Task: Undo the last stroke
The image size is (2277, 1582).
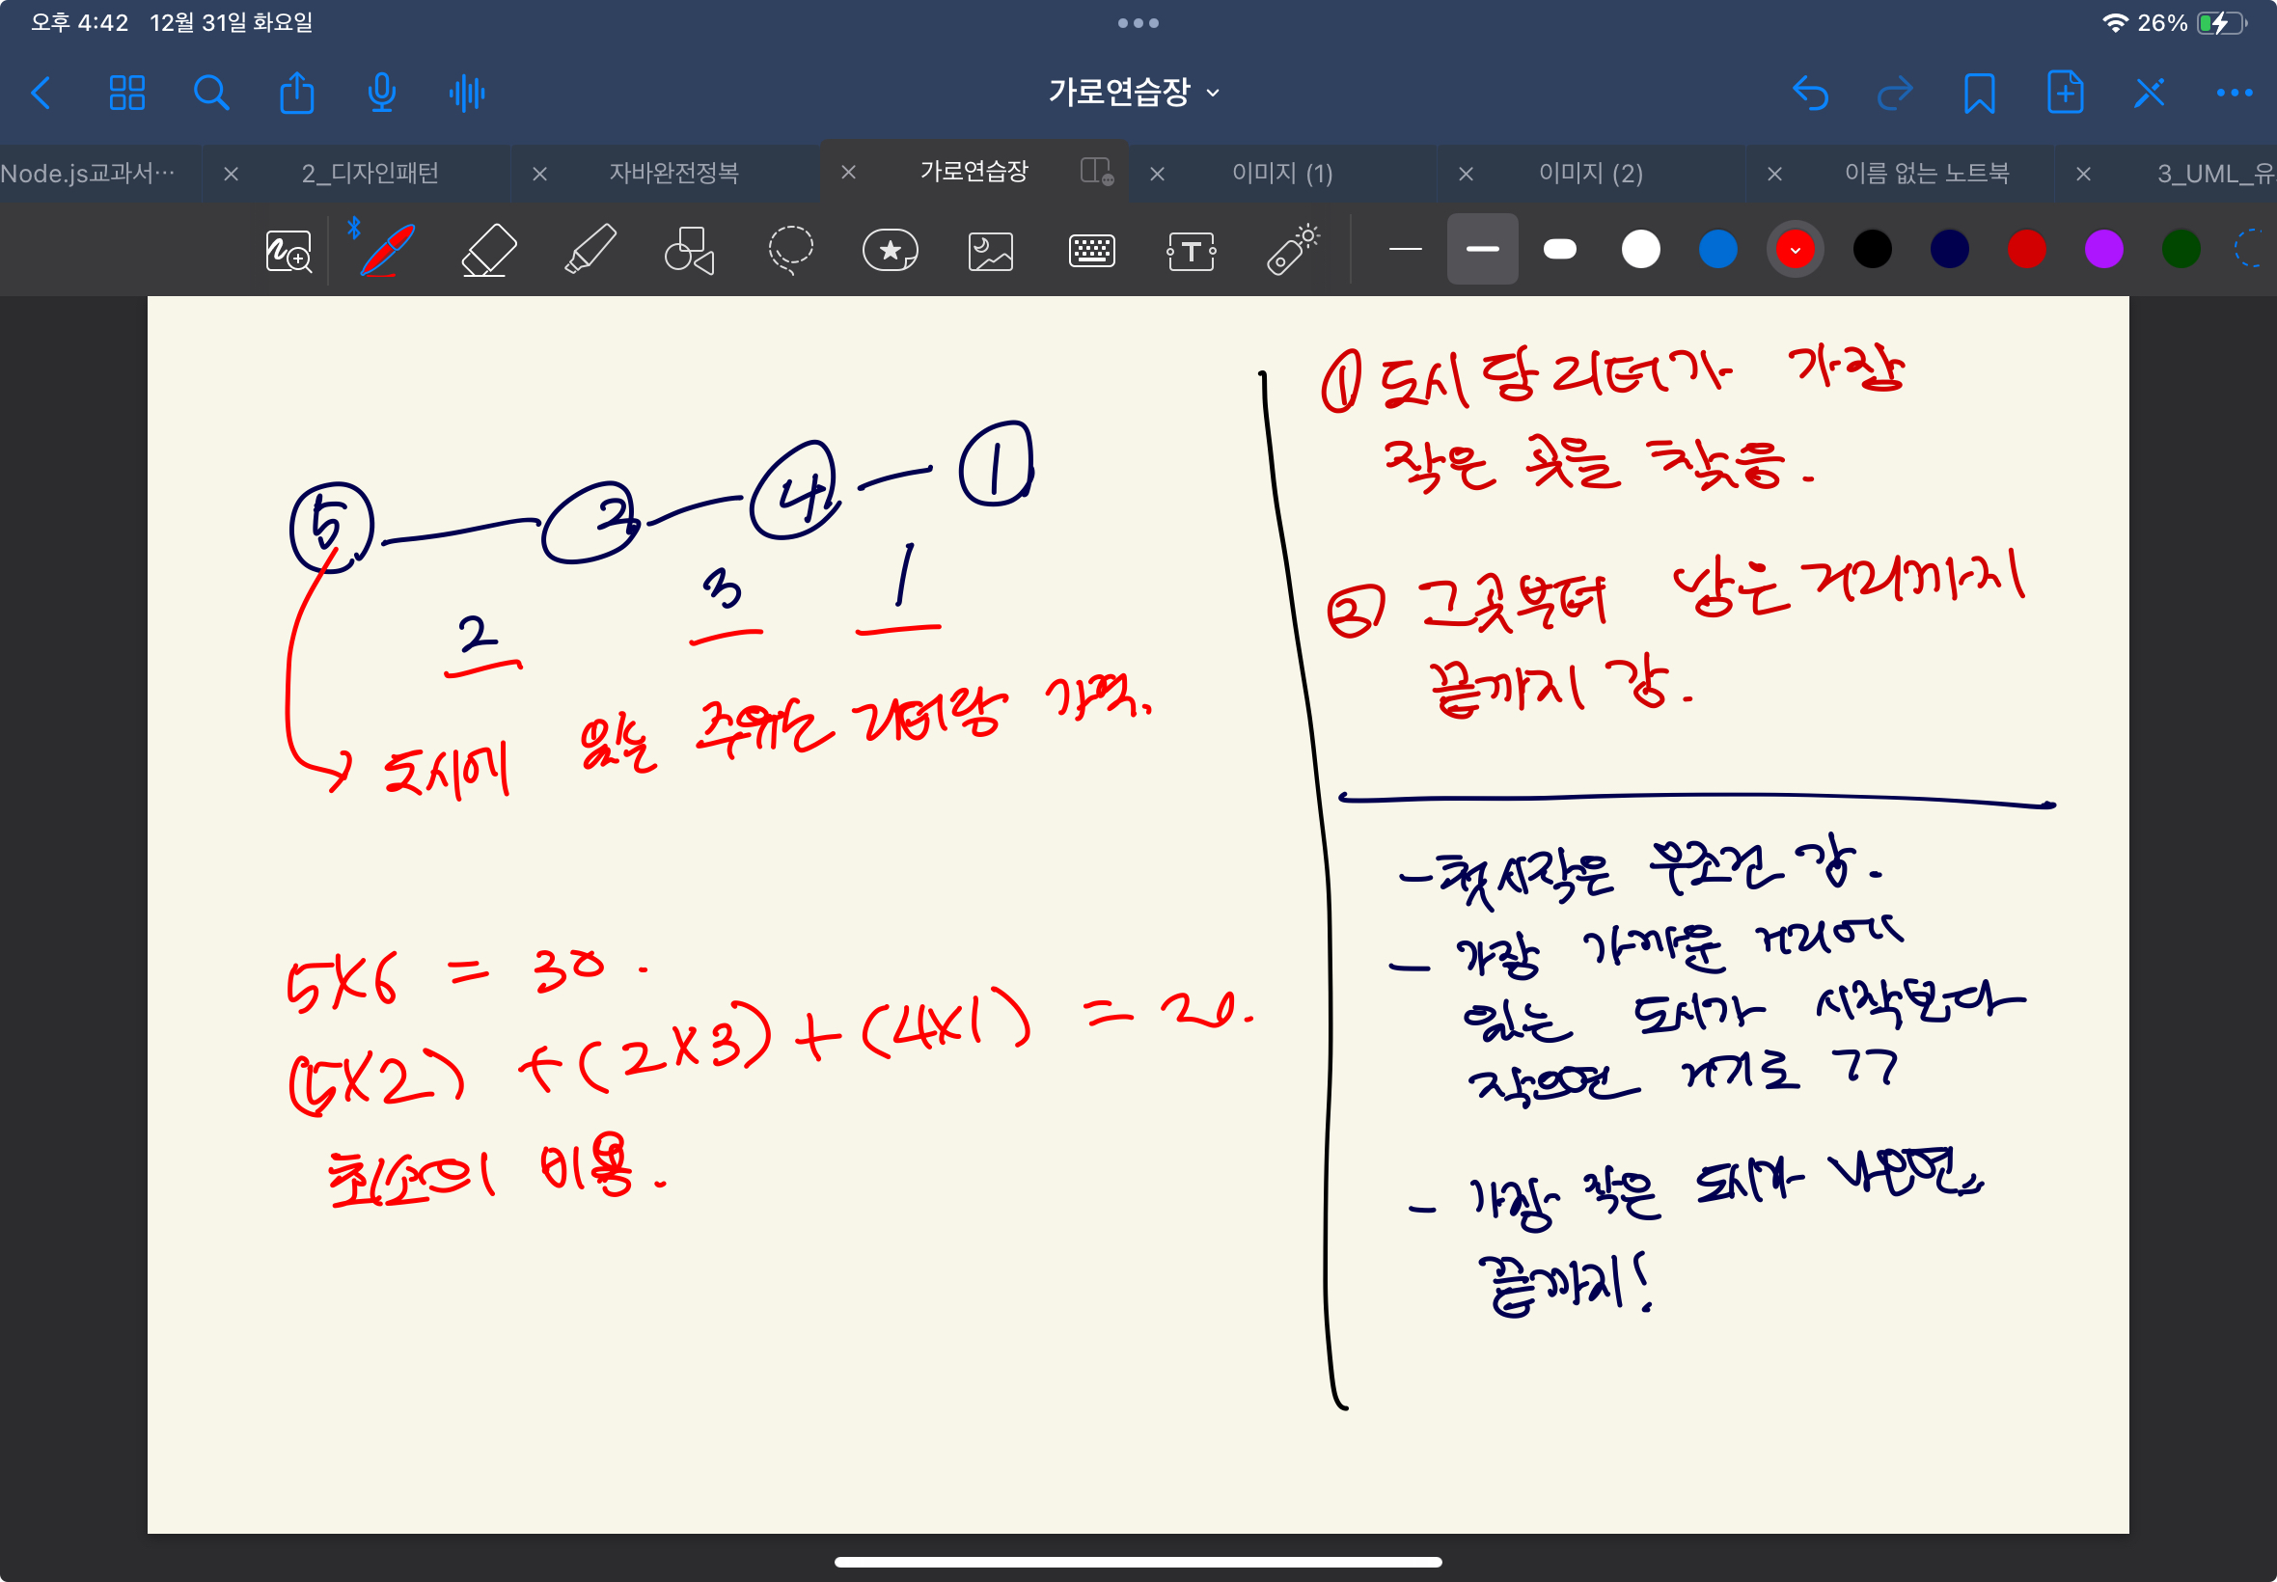Action: [x=1810, y=94]
